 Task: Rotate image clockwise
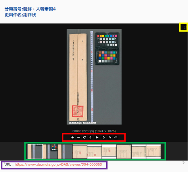pos(116,137)
